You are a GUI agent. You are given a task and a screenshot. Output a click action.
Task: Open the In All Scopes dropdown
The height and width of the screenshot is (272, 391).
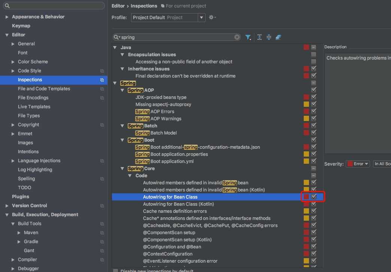coord(382,164)
